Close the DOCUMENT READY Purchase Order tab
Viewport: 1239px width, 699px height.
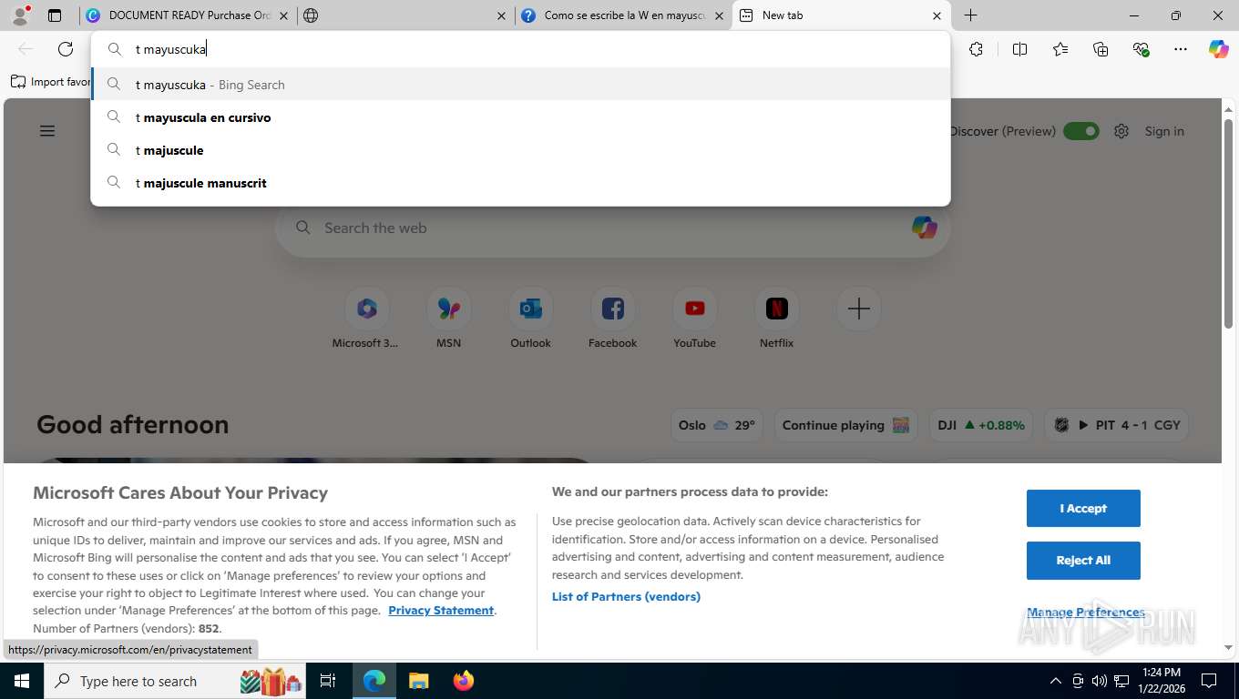(283, 15)
